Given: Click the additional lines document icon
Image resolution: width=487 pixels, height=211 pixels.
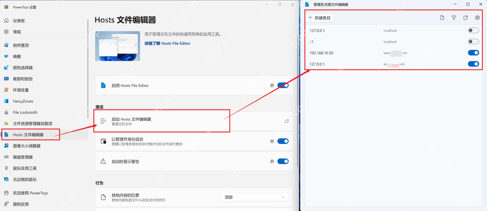Looking at the screenshot, I should (x=442, y=18).
